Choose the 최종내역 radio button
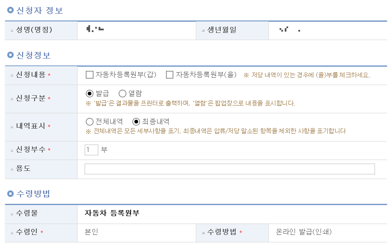The image size is (391, 246). [136, 122]
